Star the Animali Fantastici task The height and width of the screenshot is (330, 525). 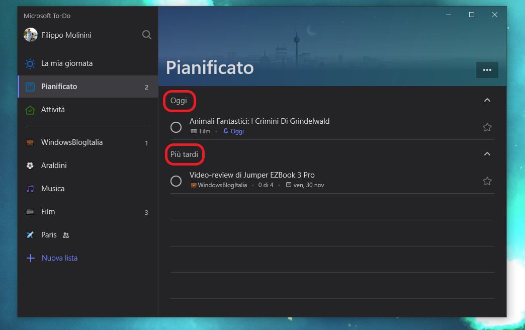pyautogui.click(x=487, y=127)
